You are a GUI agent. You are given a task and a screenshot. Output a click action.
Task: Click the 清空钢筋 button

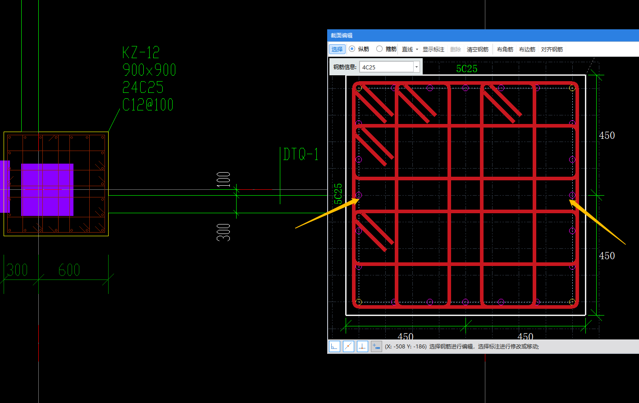478,49
